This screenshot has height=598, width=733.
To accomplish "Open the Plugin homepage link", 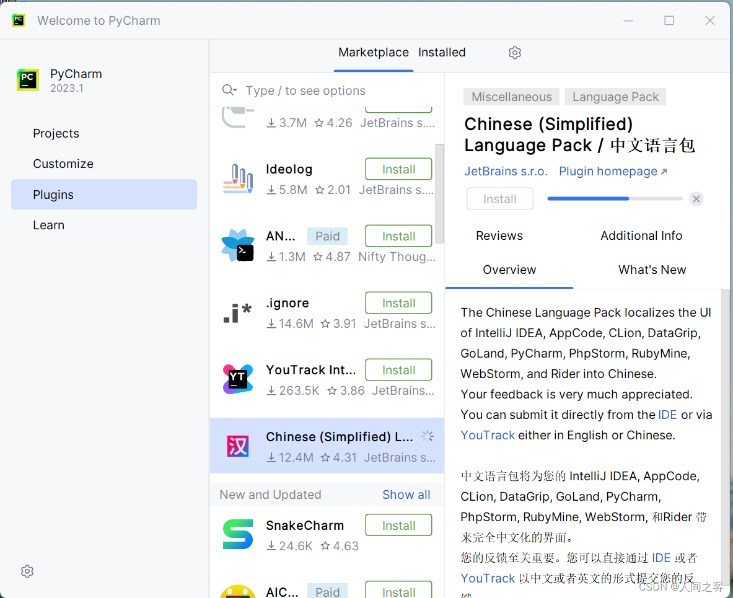I will click(x=613, y=172).
